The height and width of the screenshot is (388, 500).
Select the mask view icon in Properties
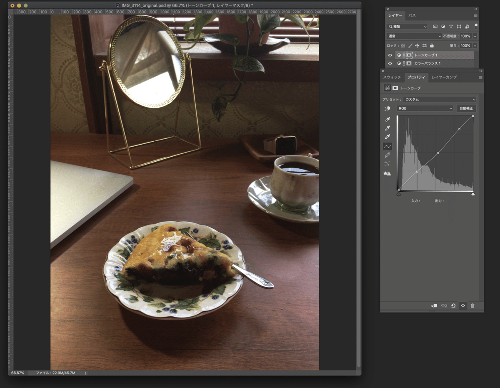[x=395, y=88]
